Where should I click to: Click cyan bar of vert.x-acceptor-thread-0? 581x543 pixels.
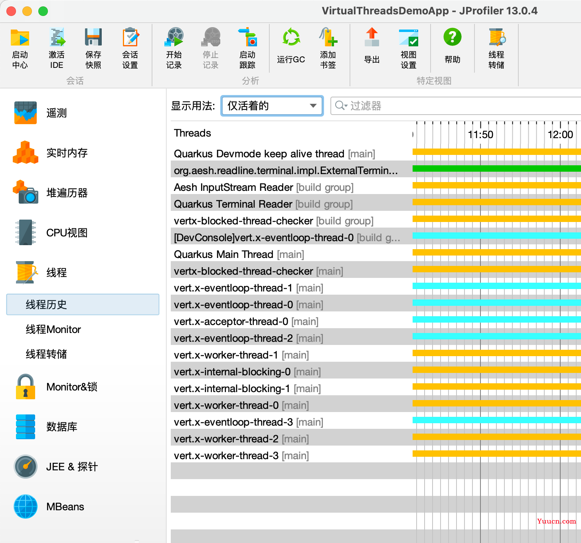pos(497,319)
